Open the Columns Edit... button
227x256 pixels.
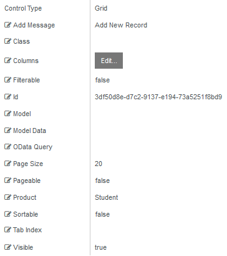tap(109, 61)
